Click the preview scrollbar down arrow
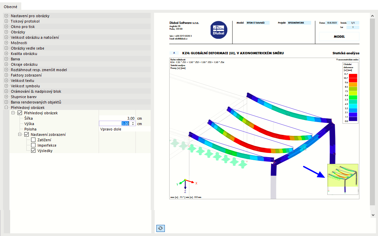The image size is (378, 236). [373, 215]
